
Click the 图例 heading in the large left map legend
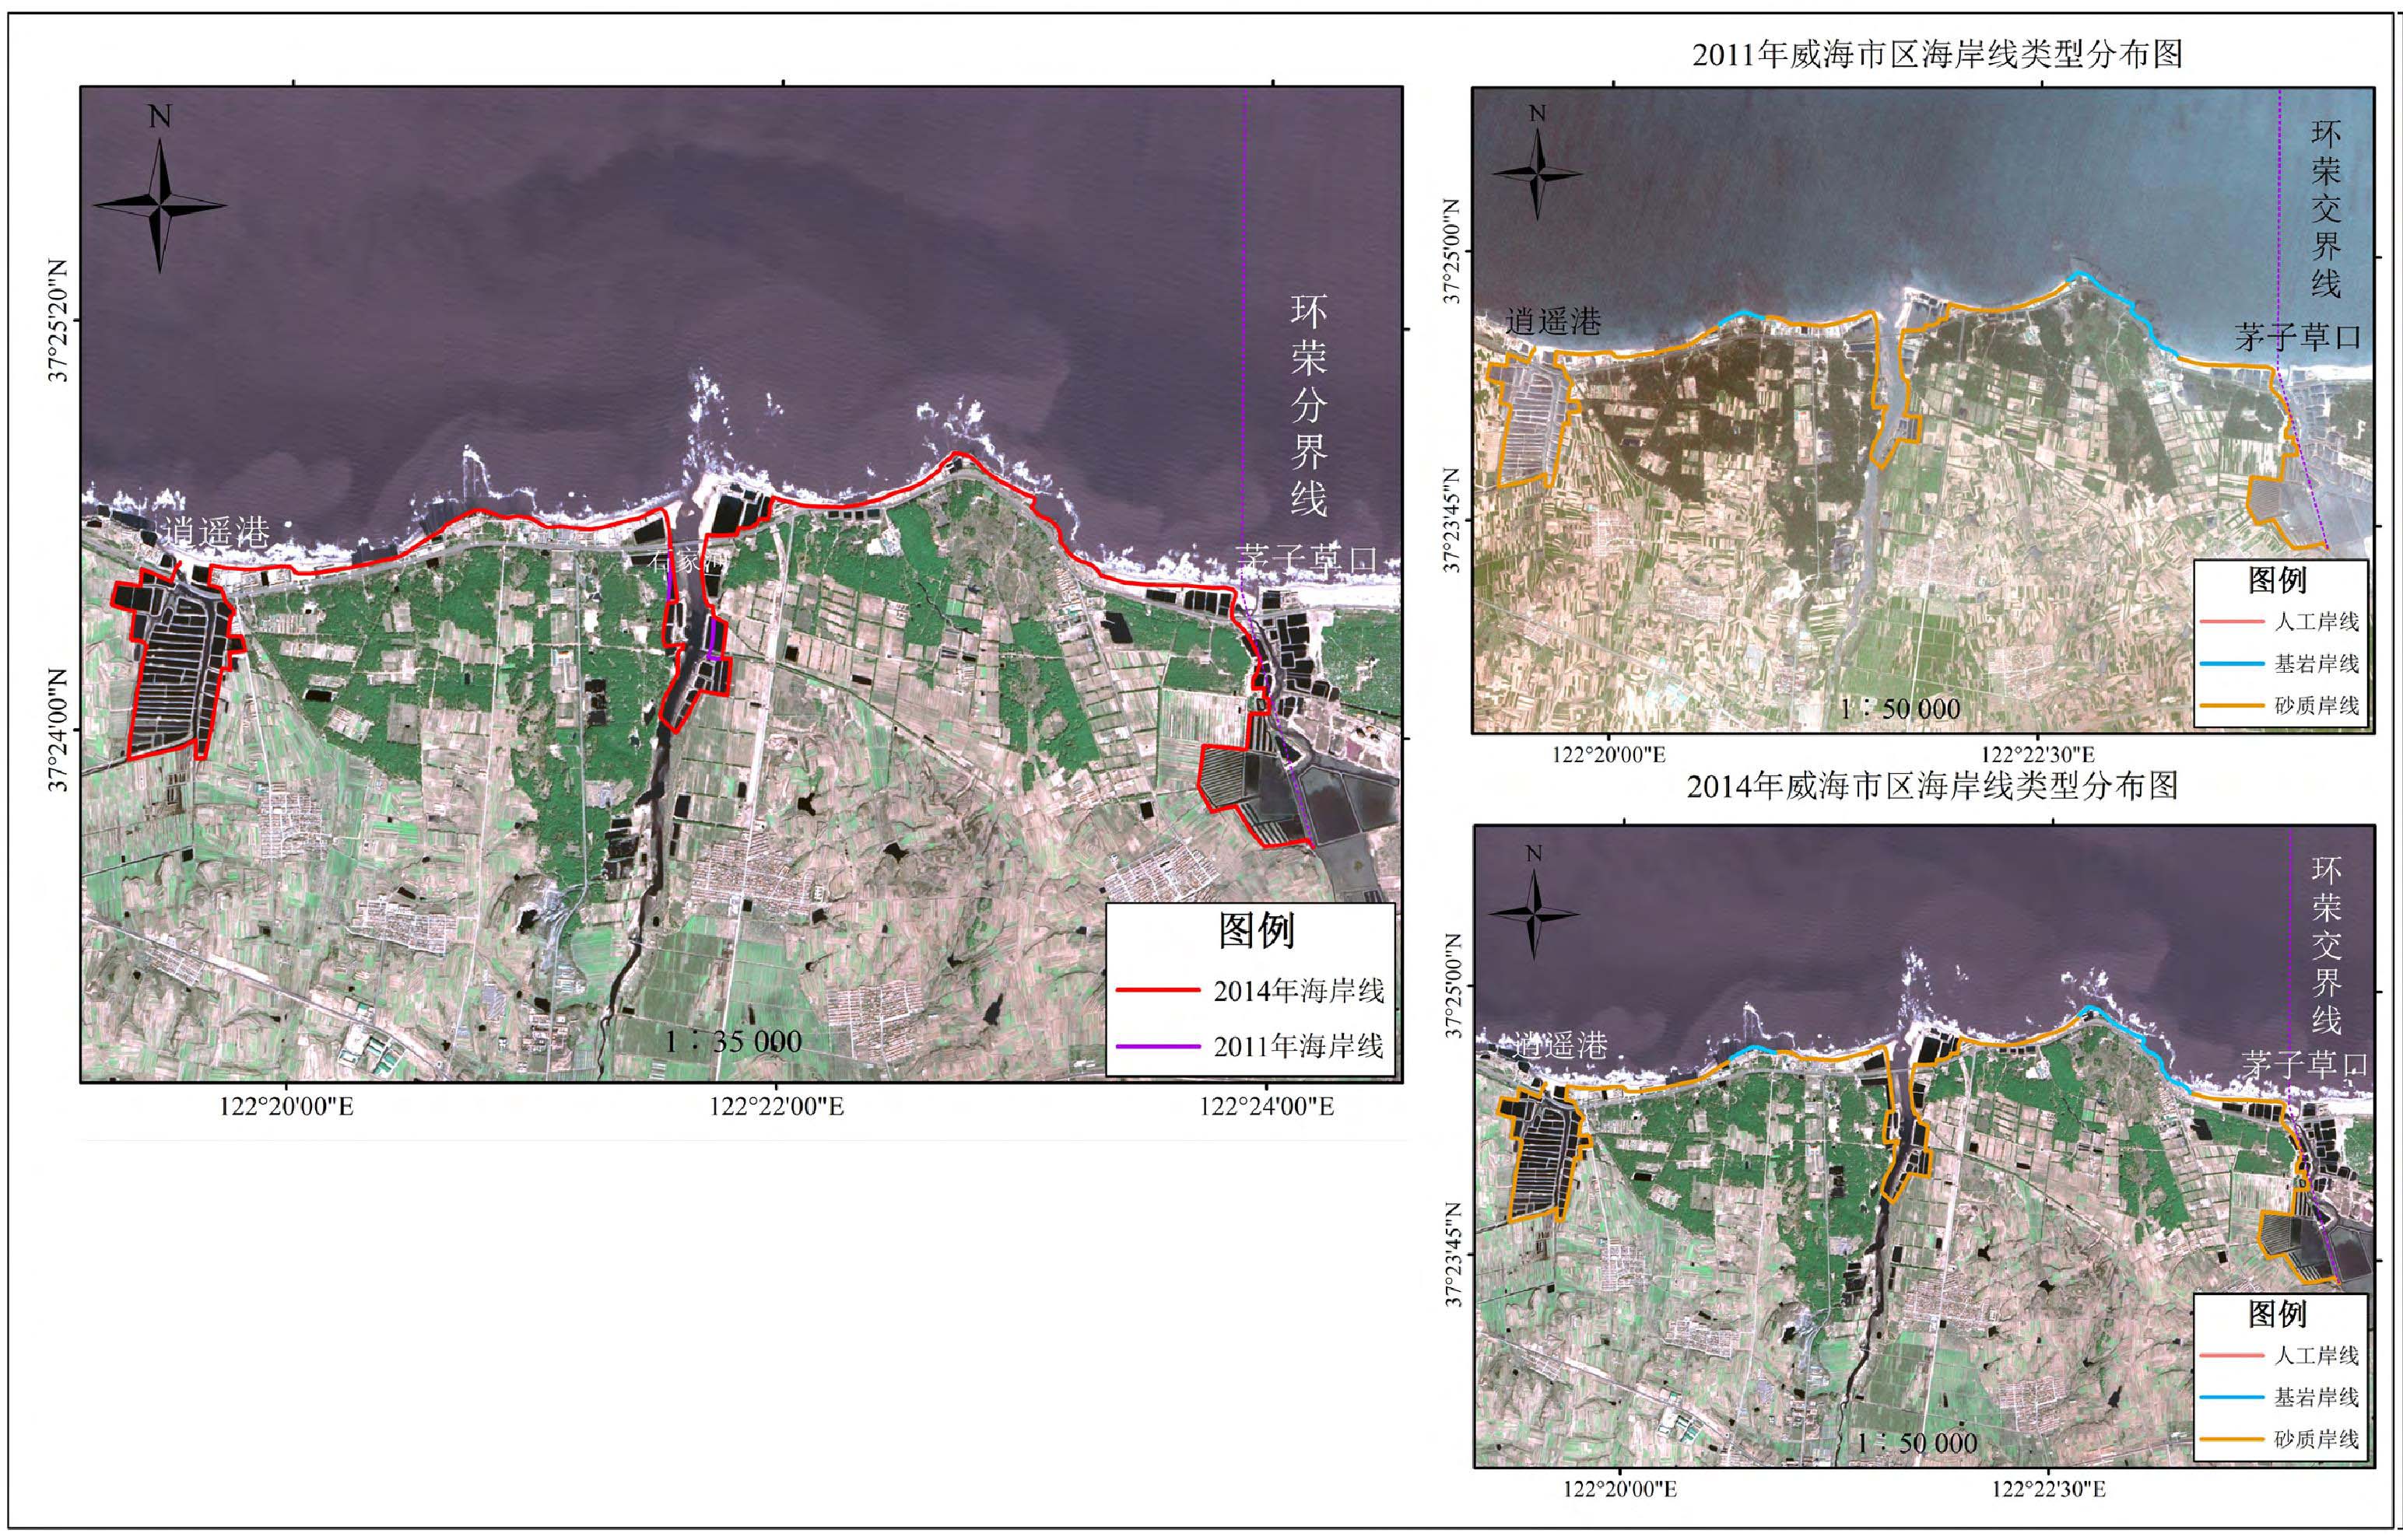tap(1257, 931)
